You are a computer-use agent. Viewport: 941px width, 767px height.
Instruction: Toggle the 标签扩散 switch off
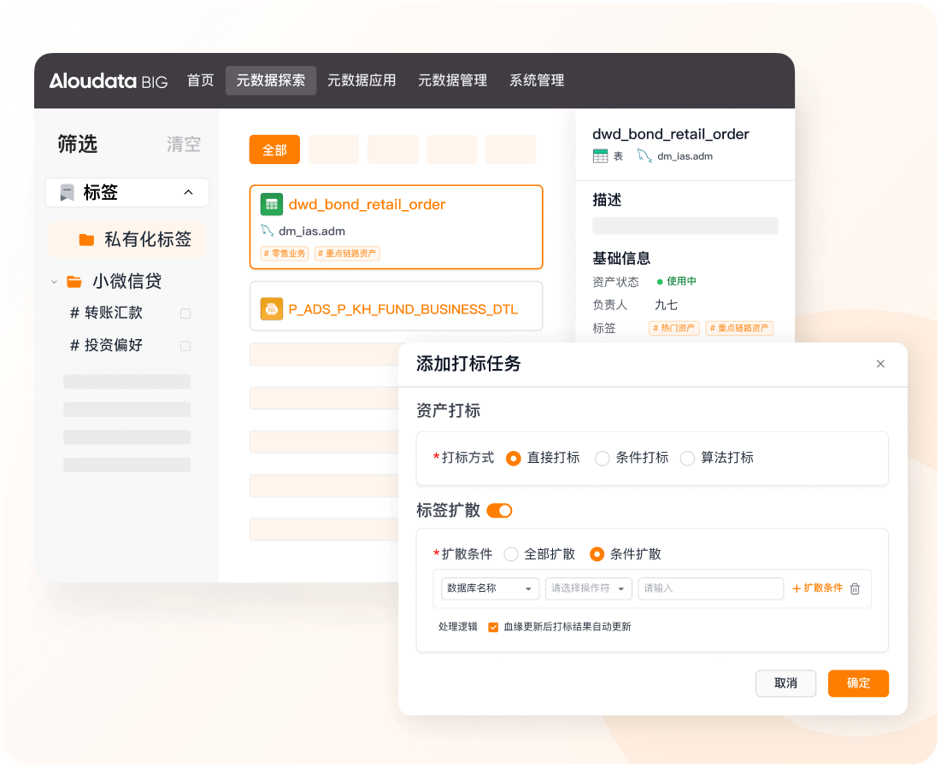pyautogui.click(x=499, y=511)
